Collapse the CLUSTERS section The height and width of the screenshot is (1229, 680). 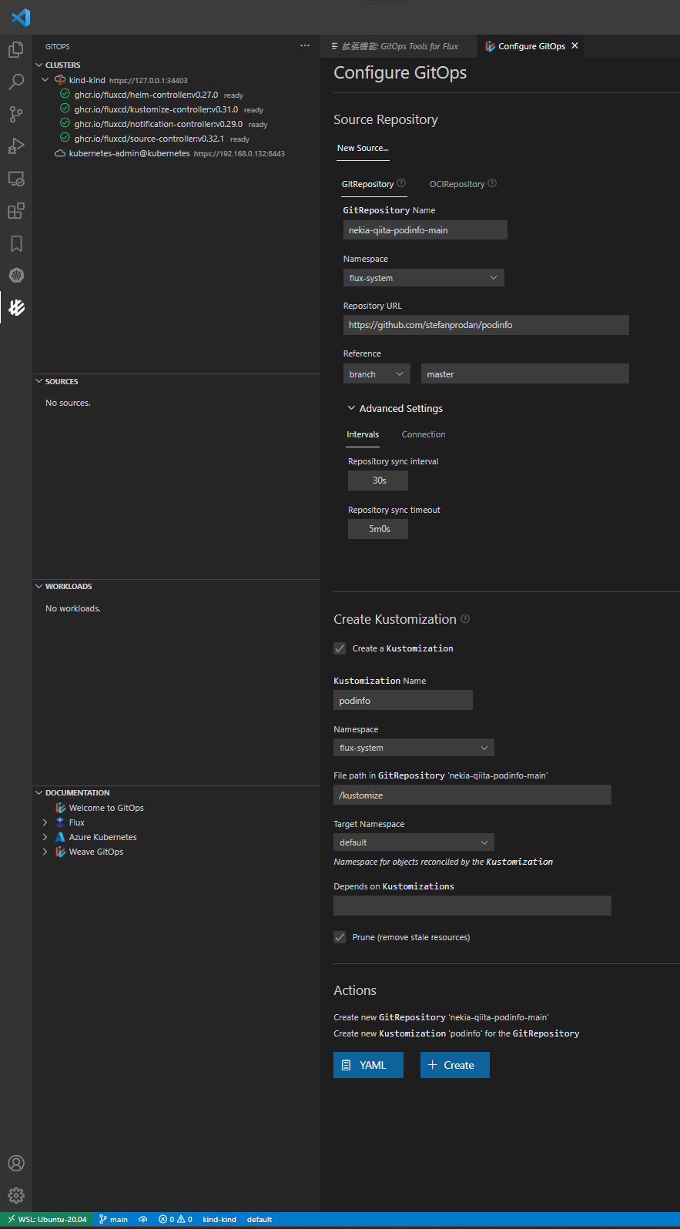[x=39, y=65]
